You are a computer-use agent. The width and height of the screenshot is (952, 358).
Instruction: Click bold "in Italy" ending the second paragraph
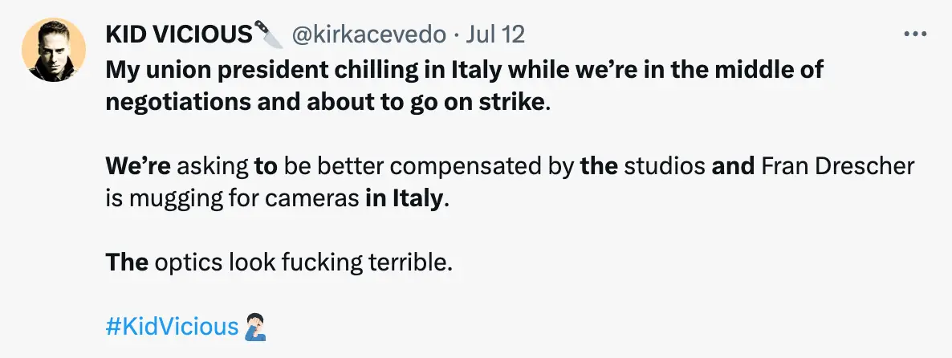403,198
